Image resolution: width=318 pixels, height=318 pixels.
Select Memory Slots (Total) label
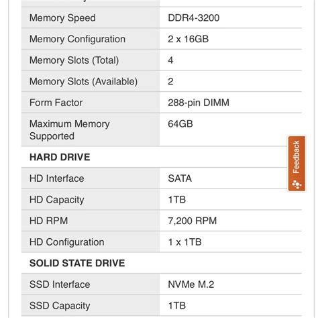pos(74,60)
